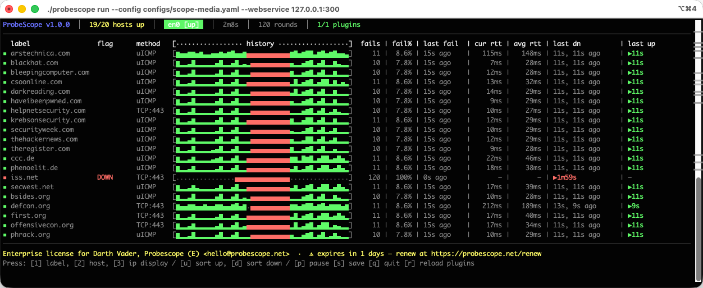Viewport: 703px width, 288px height.
Task: Click the offensivecon.org host label
Action: click(42, 225)
